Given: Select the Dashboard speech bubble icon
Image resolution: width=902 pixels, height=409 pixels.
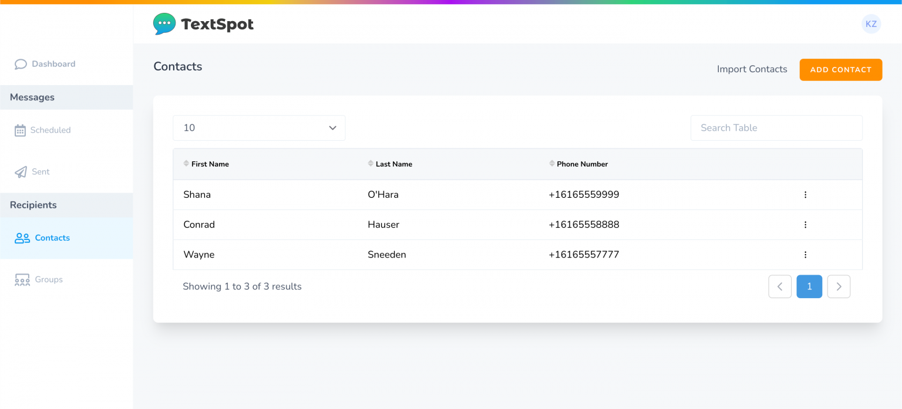Looking at the screenshot, I should pos(21,64).
